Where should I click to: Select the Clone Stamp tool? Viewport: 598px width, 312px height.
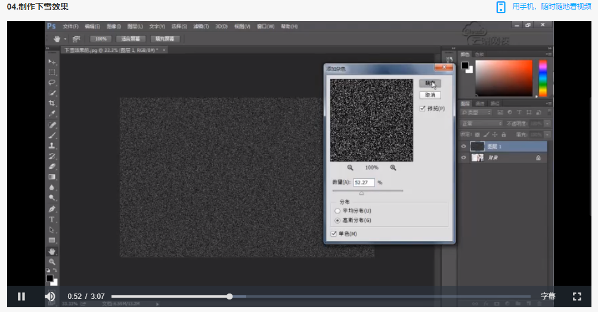click(52, 146)
